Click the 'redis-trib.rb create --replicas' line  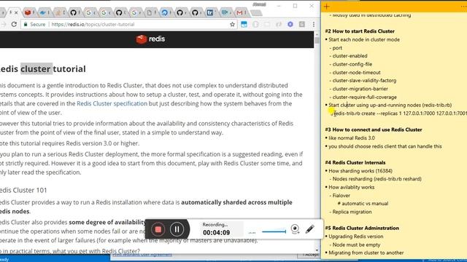[x=400, y=114]
